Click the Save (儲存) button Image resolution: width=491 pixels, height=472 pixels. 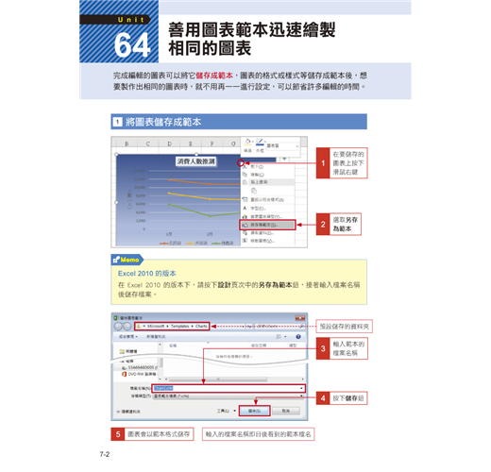254,411
